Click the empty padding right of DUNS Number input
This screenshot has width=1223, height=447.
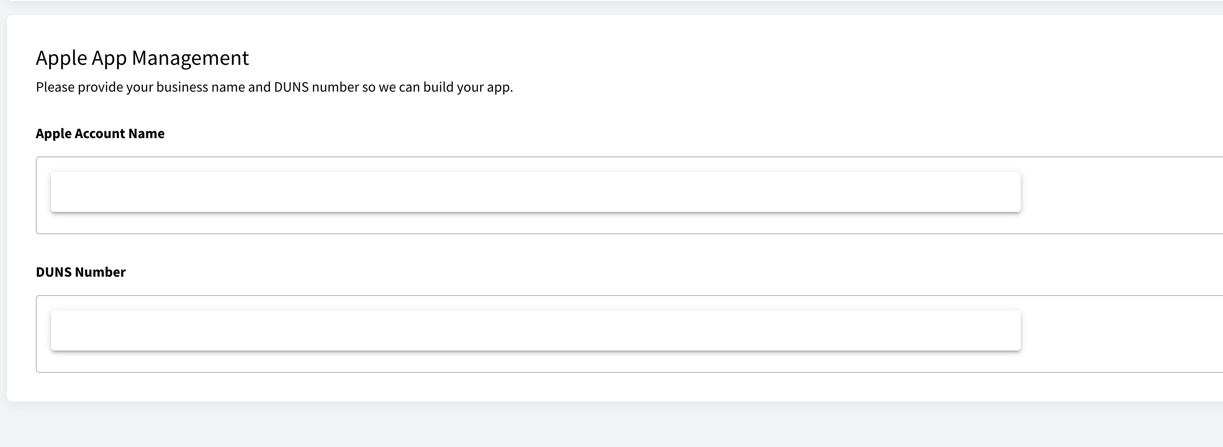coord(1121,334)
